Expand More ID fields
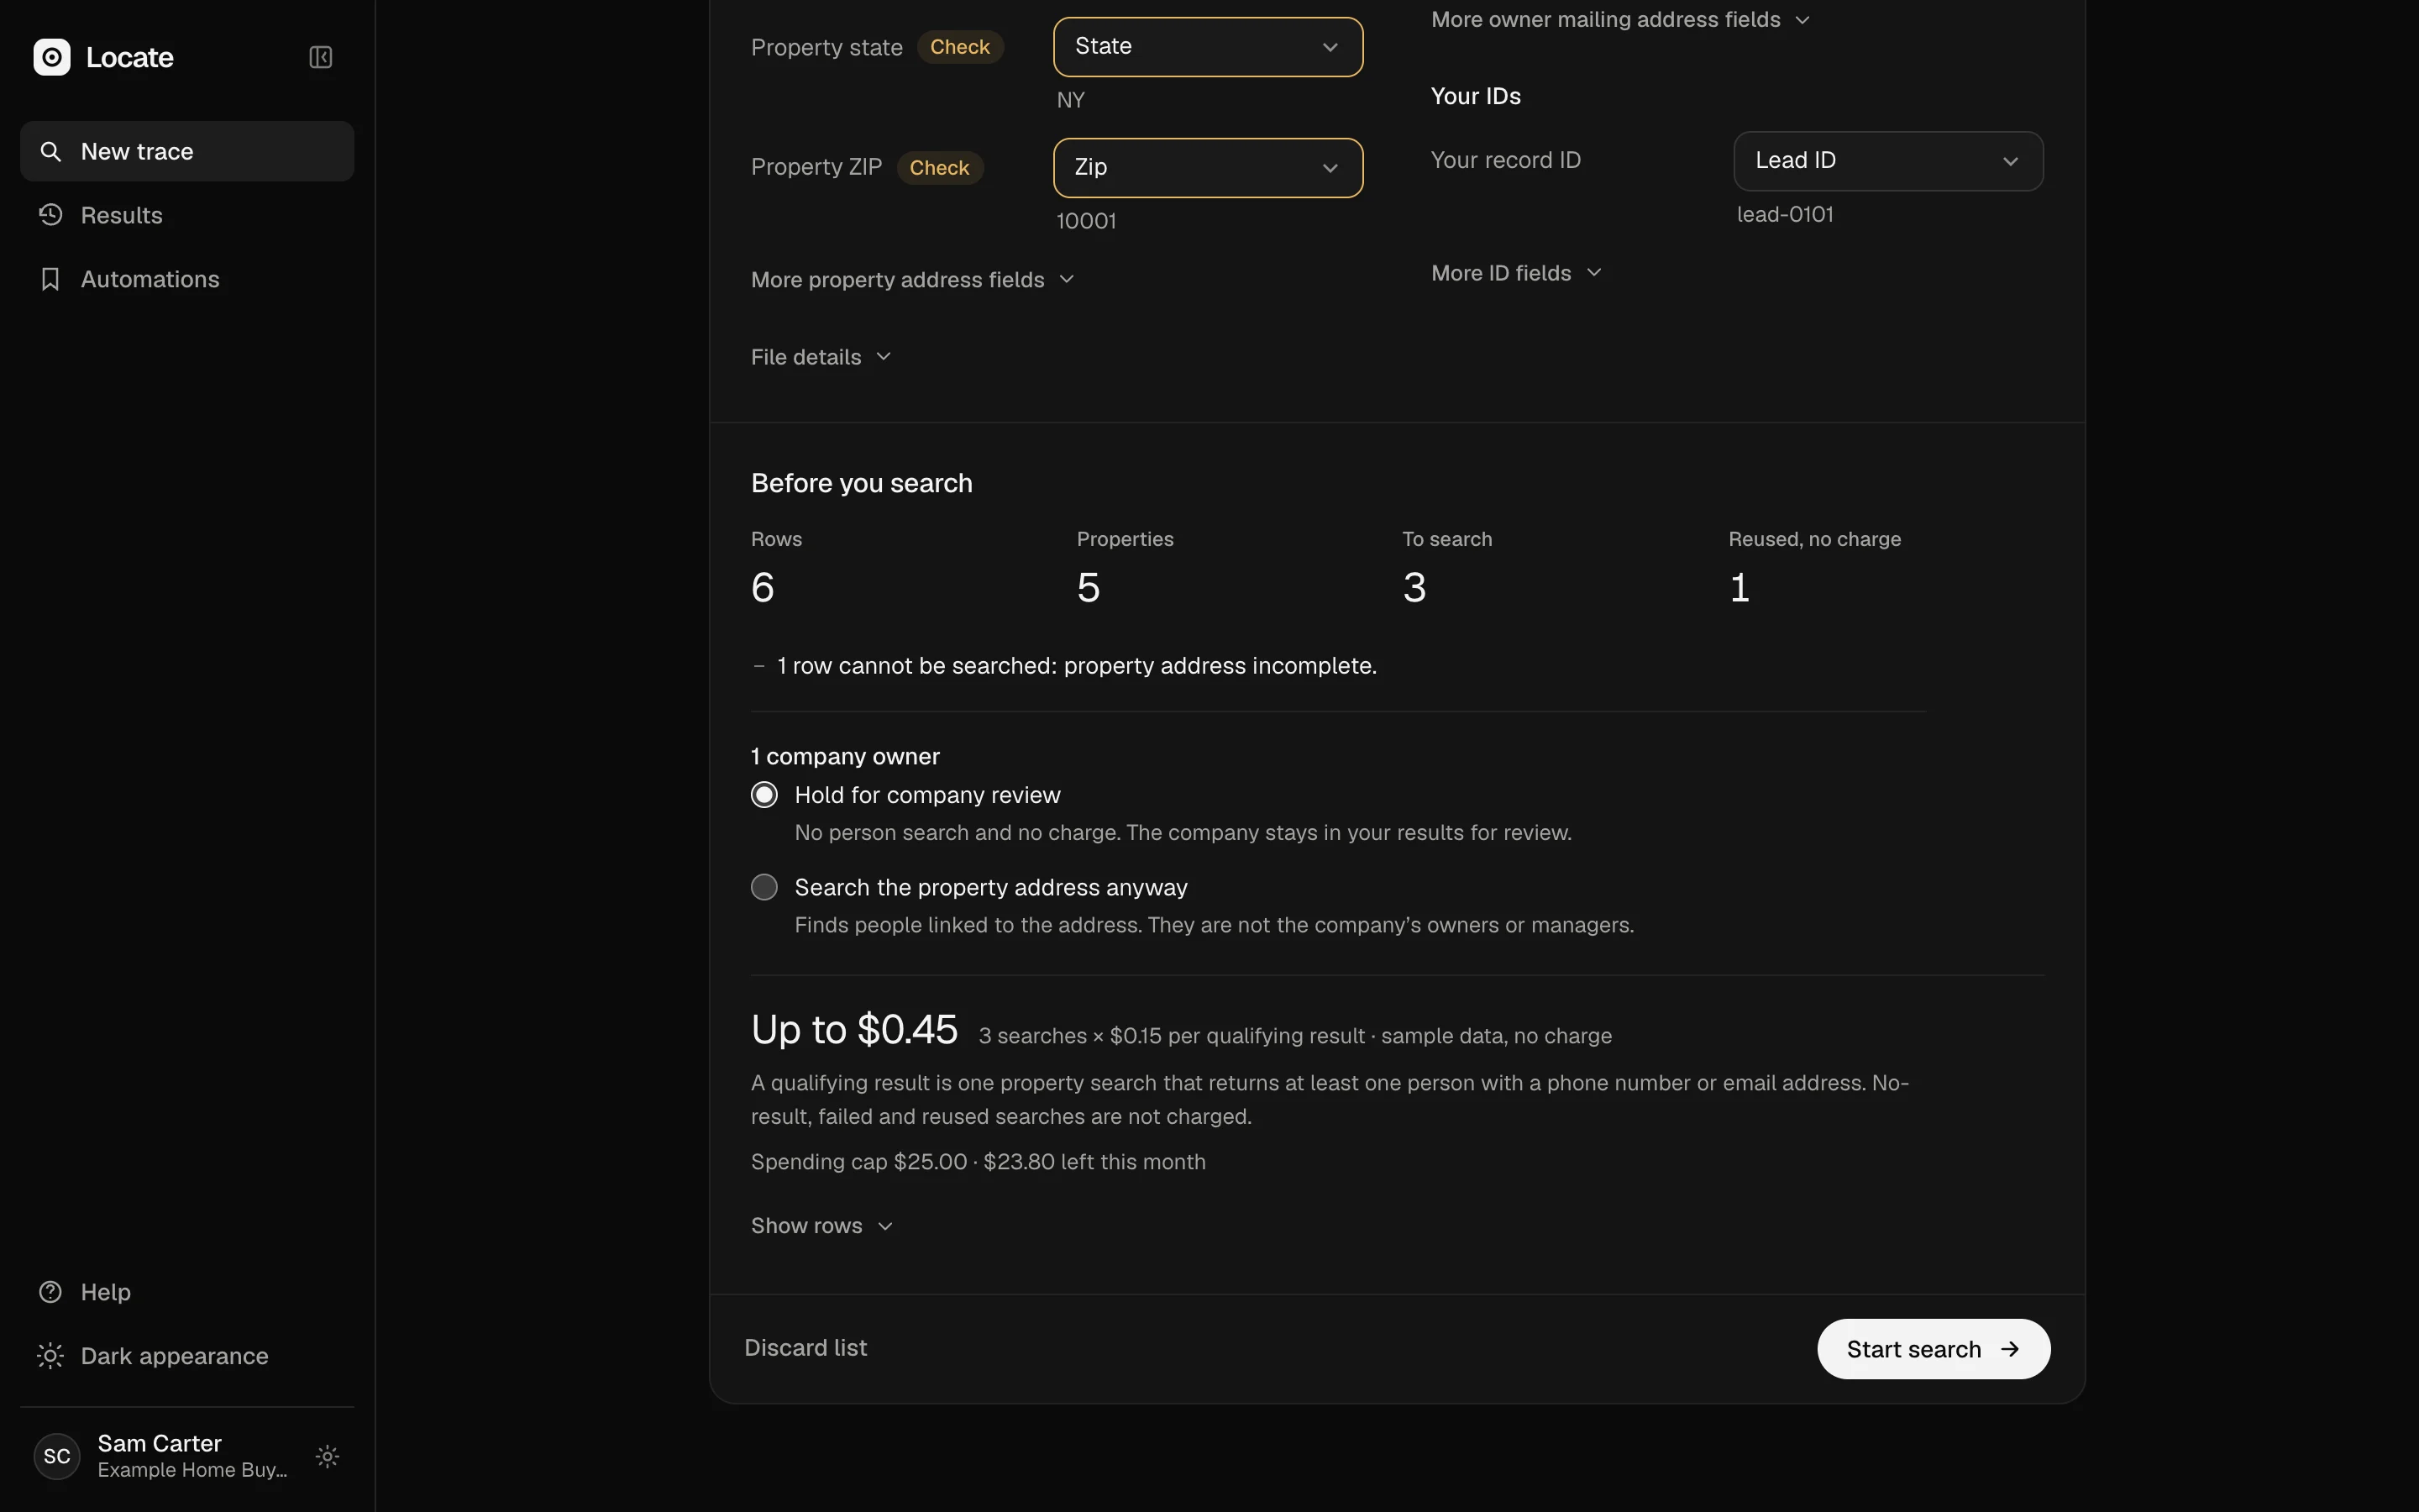The image size is (2419, 1512). 1515,273
